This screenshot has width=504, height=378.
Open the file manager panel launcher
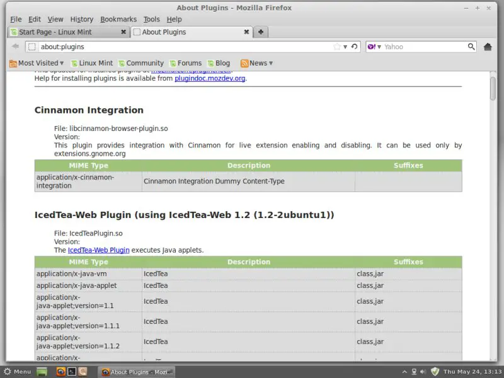tap(83, 372)
